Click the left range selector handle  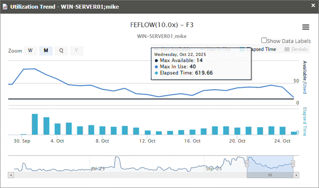[247, 163]
